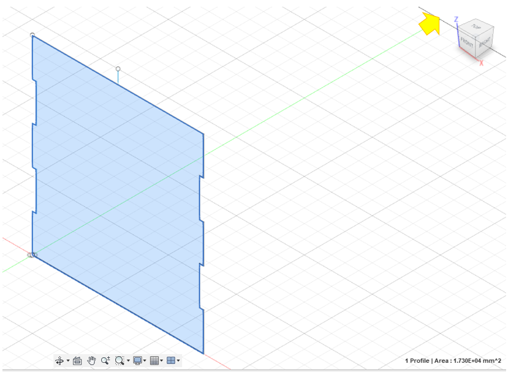
Task: Open the Orbit type dropdown arrow
Action: pyautogui.click(x=68, y=360)
